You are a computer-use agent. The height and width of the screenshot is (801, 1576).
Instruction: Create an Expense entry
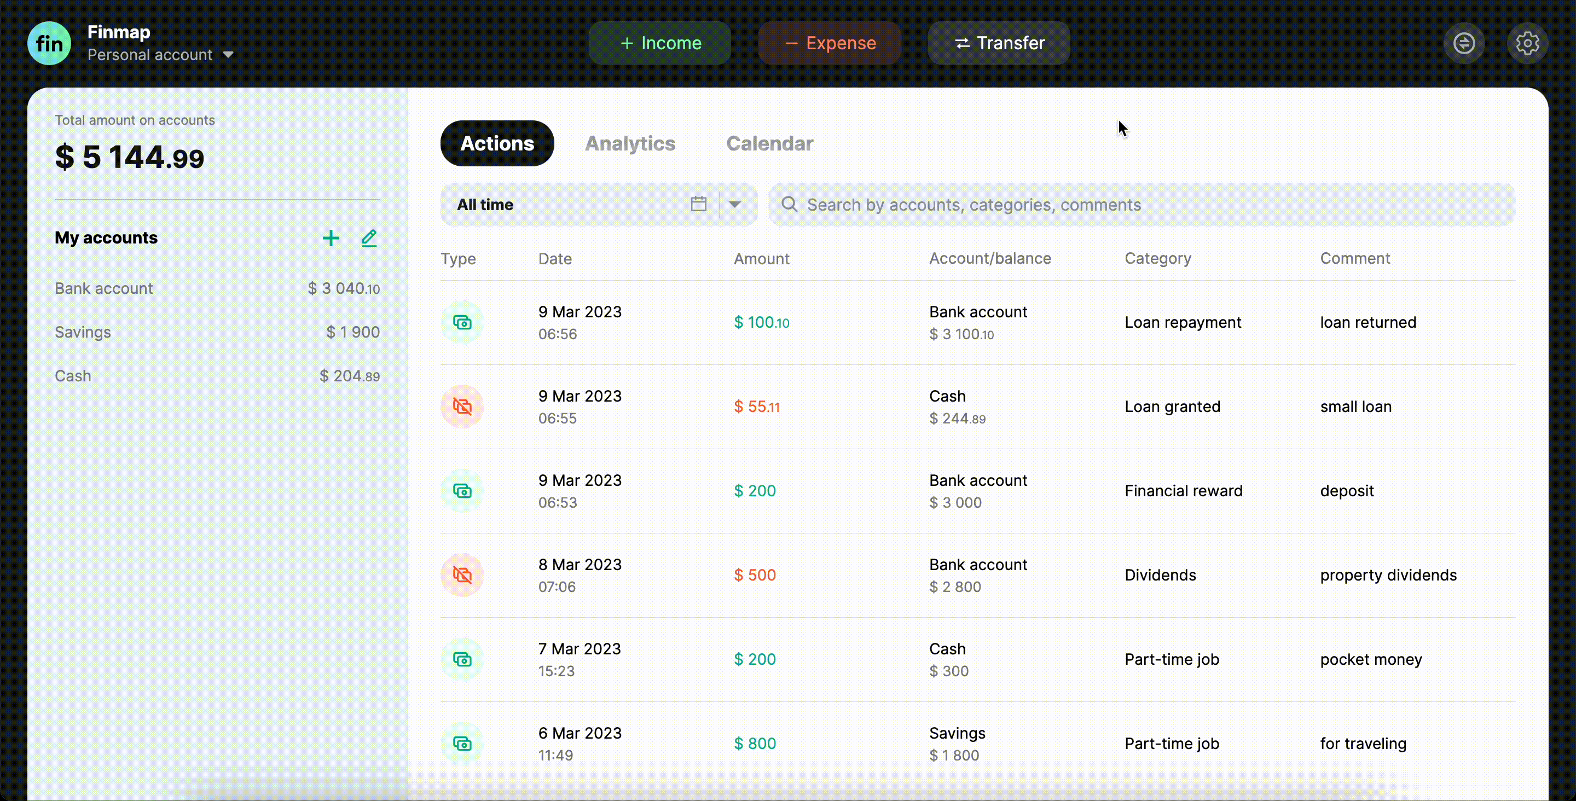point(829,43)
